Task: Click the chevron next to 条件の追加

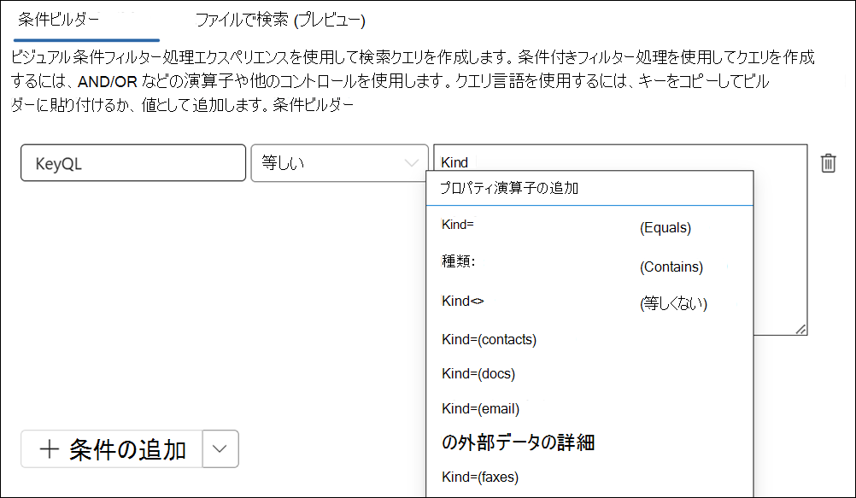Action: (x=222, y=448)
